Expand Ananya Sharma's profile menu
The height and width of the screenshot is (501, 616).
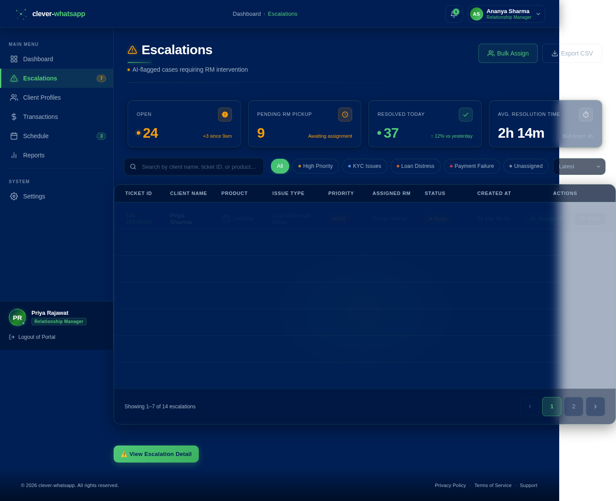tap(538, 14)
